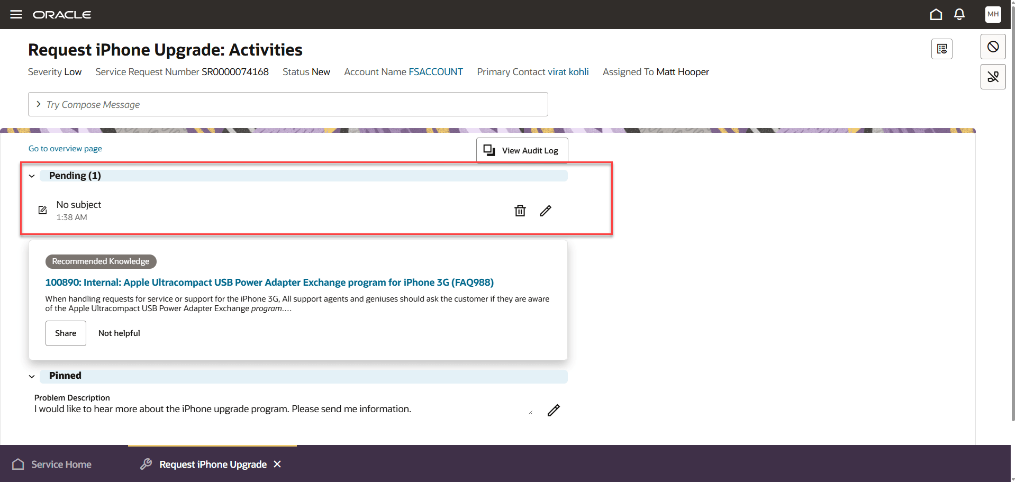Click the Oracle logo

click(x=62, y=15)
